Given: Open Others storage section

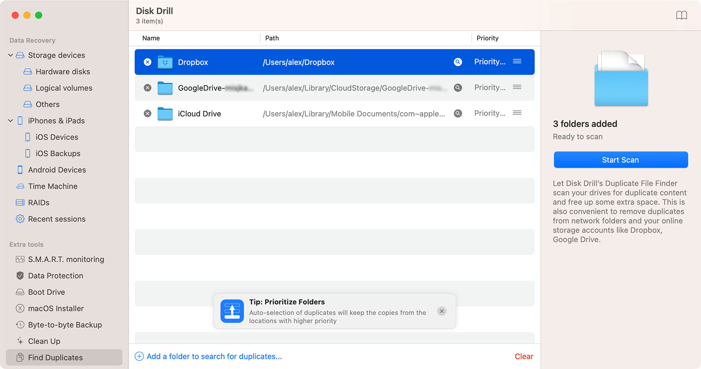Looking at the screenshot, I should (x=47, y=105).
